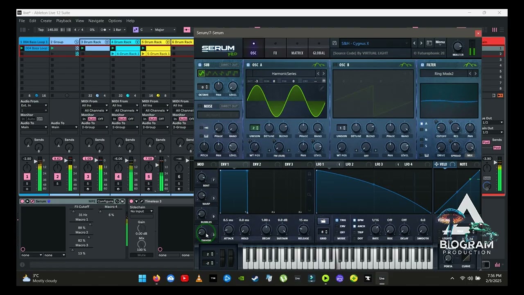Click the SUB DIRECT OUT button
This screenshot has height=295, width=524.
coord(229,65)
